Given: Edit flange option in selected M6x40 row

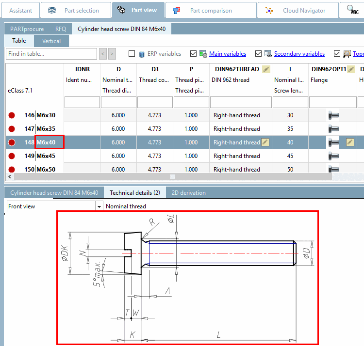Looking at the screenshot, I should [350, 142].
